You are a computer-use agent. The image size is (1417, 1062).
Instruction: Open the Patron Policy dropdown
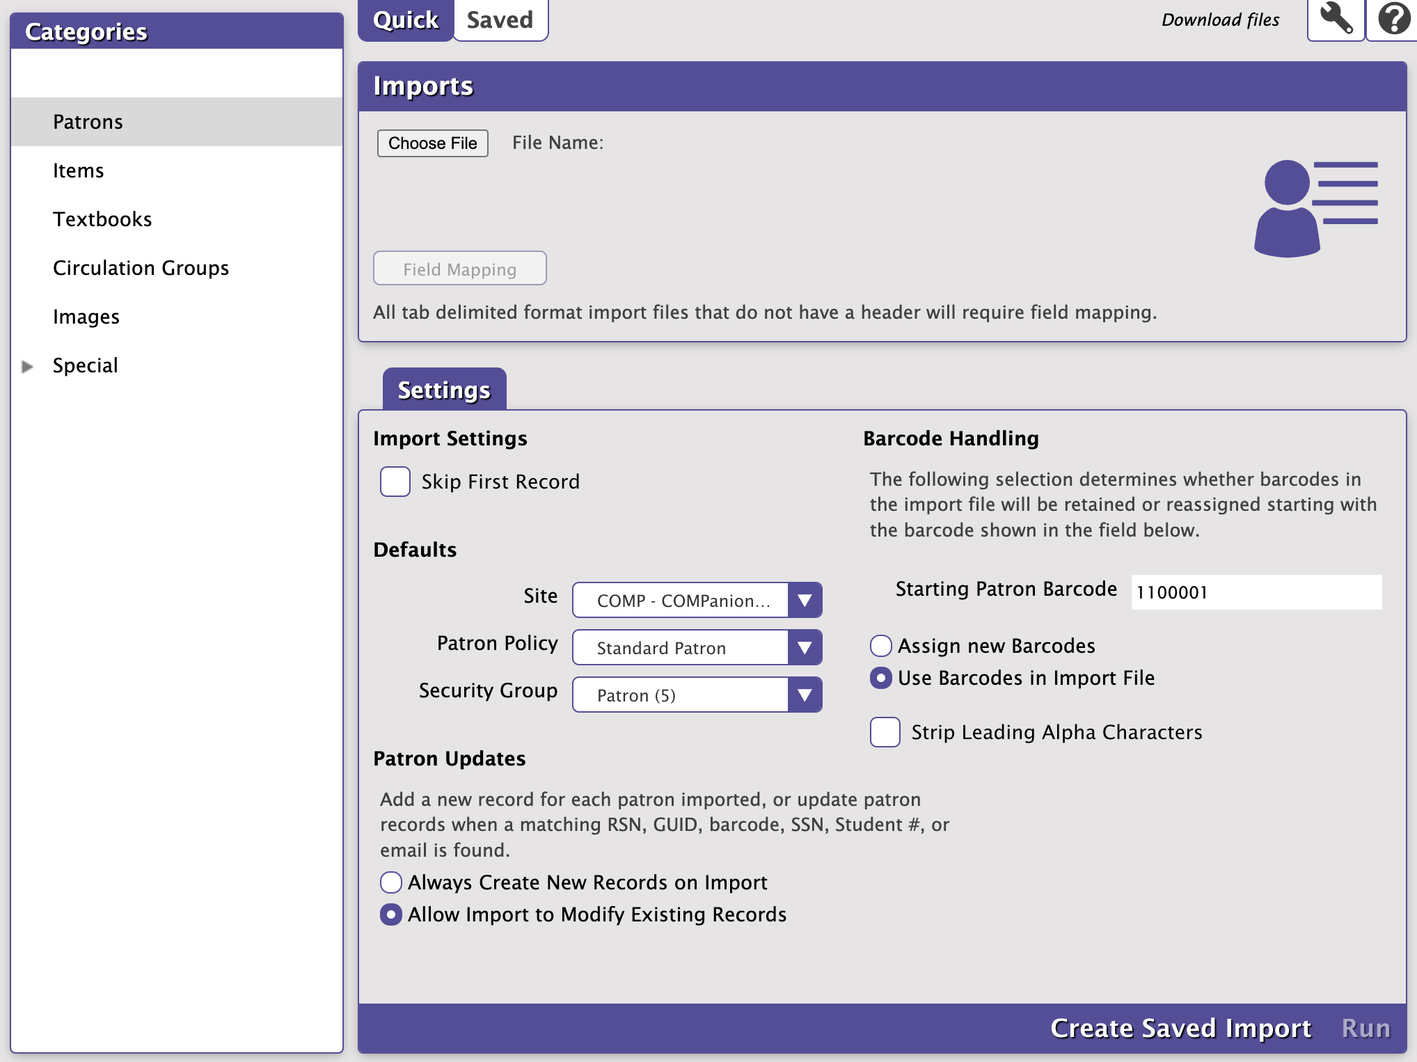[697, 647]
